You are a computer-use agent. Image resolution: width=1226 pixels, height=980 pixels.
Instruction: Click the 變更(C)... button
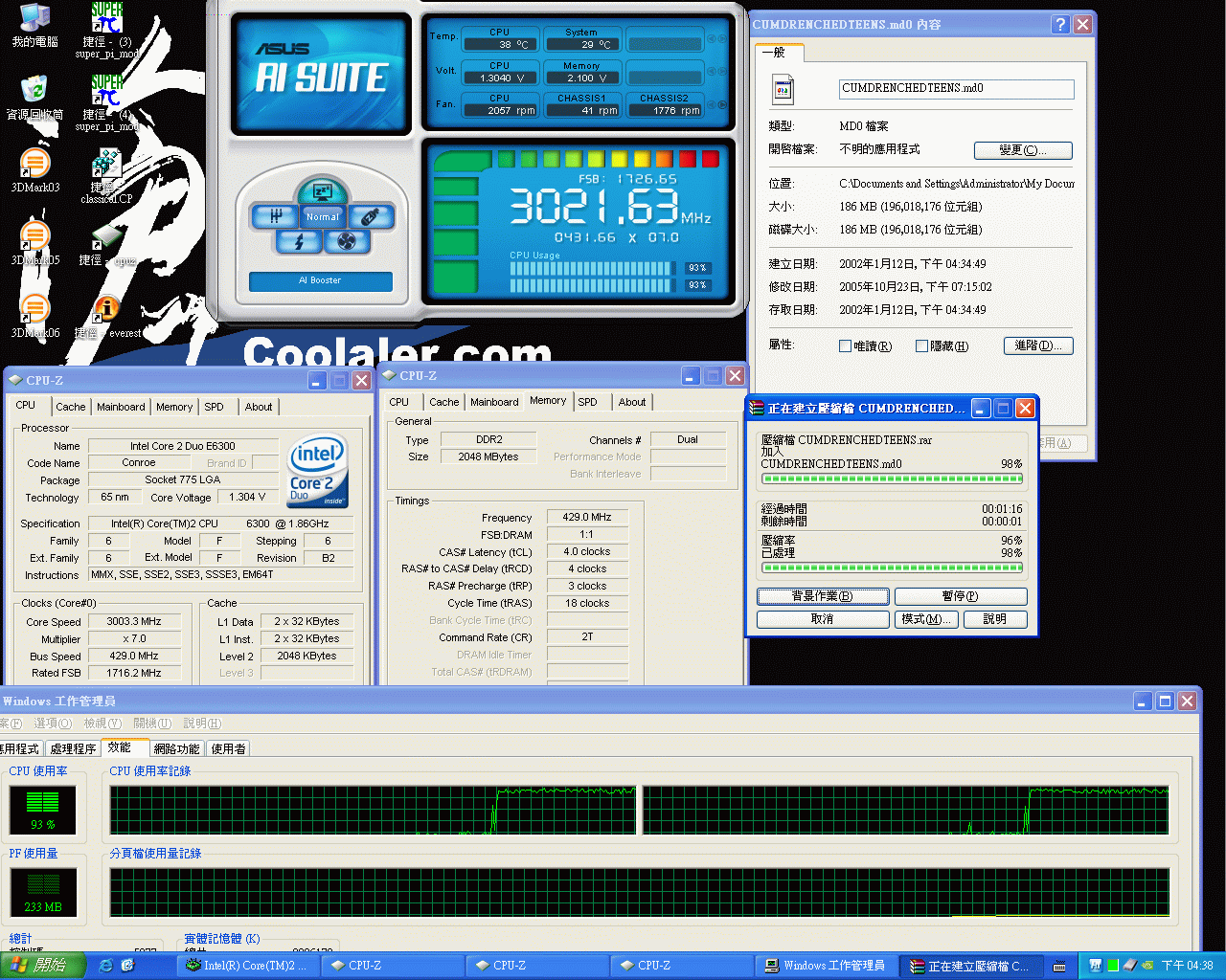click(x=1023, y=150)
